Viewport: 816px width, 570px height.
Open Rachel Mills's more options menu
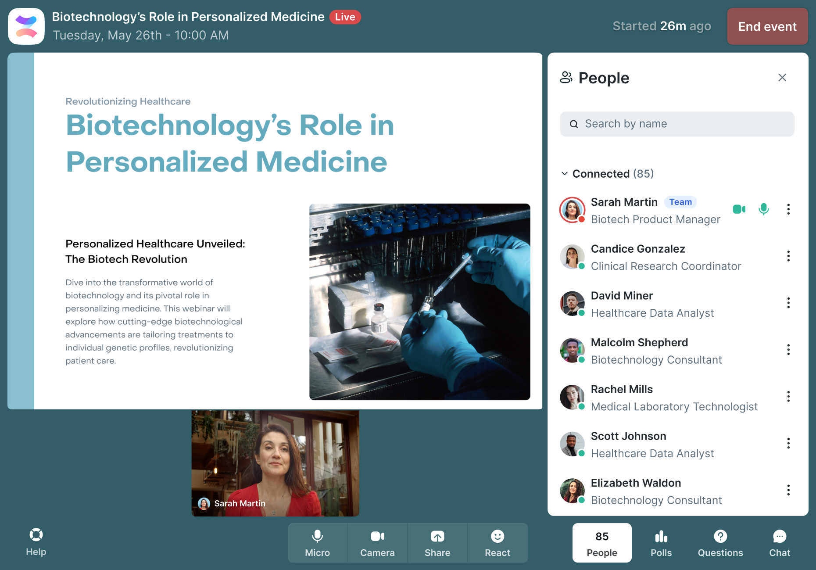pos(788,397)
